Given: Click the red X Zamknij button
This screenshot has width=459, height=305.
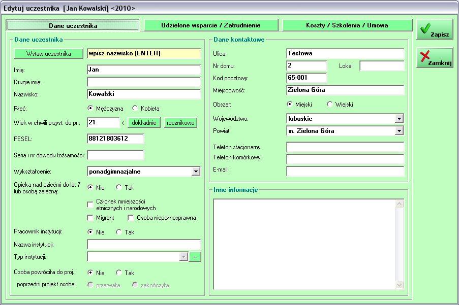Looking at the screenshot, I should pos(435,58).
